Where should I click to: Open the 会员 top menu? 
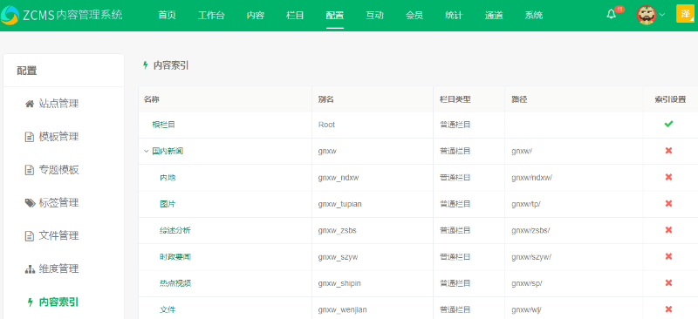pos(414,15)
